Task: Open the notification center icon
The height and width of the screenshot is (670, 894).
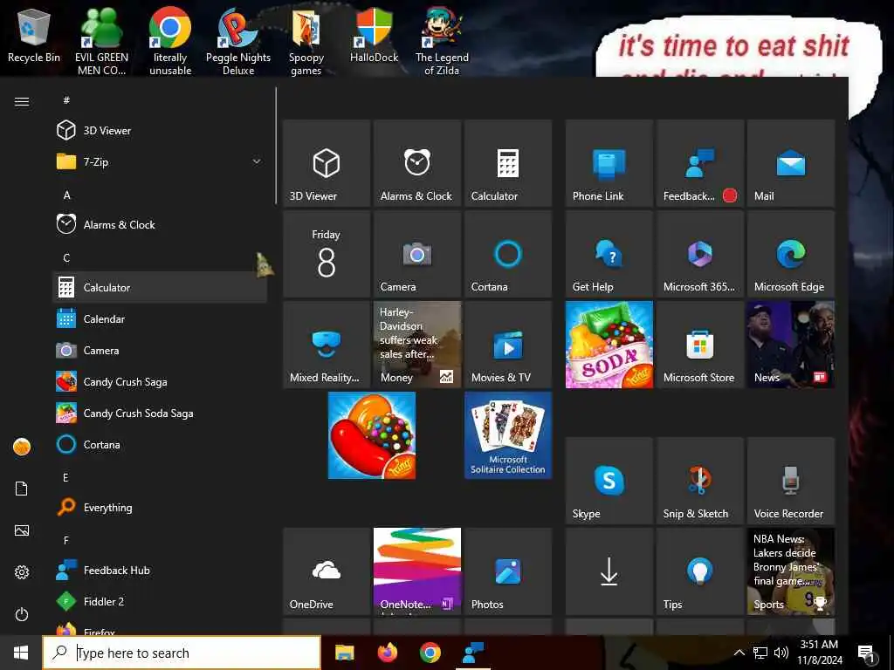Action: 865,653
